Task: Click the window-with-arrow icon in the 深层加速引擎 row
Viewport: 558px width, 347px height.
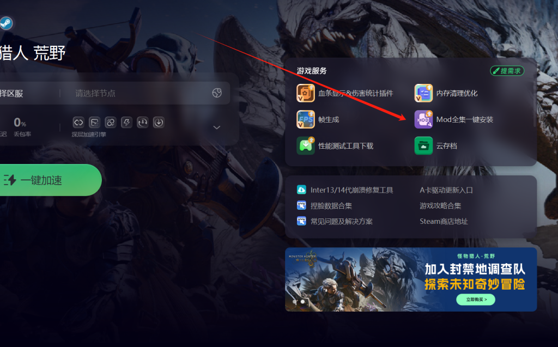Action: [94, 123]
